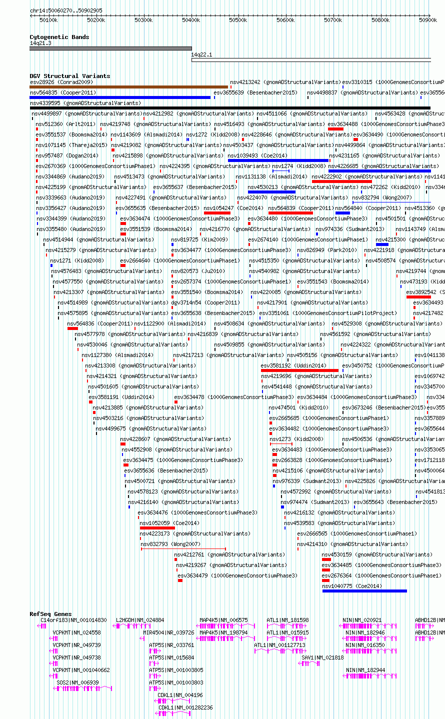This screenshot has height=719, width=445.
Task: Open variant nsv564839 (Cooper2011)
Action: [x=301, y=208]
